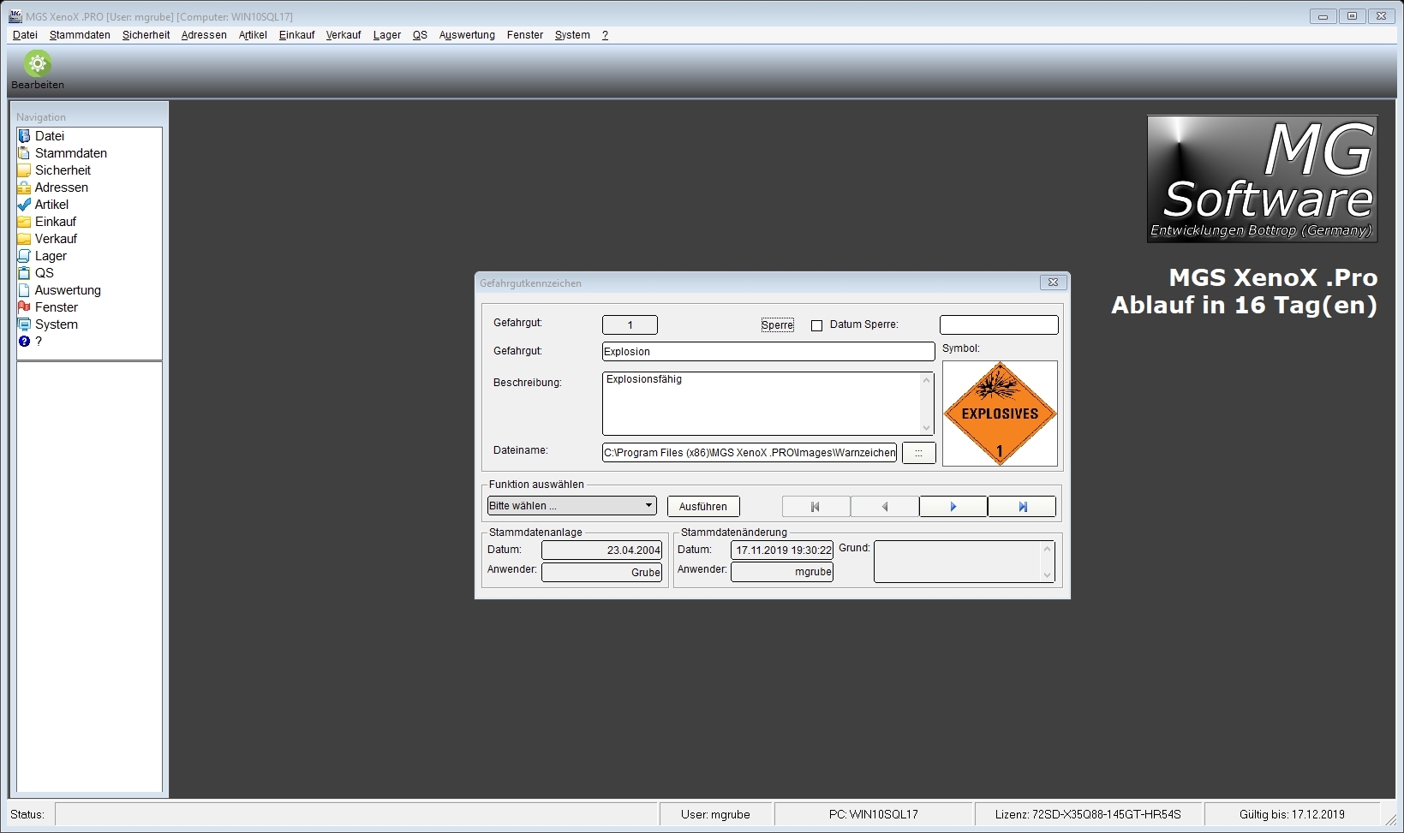Click the Explosives hazard symbol image

coord(1000,414)
